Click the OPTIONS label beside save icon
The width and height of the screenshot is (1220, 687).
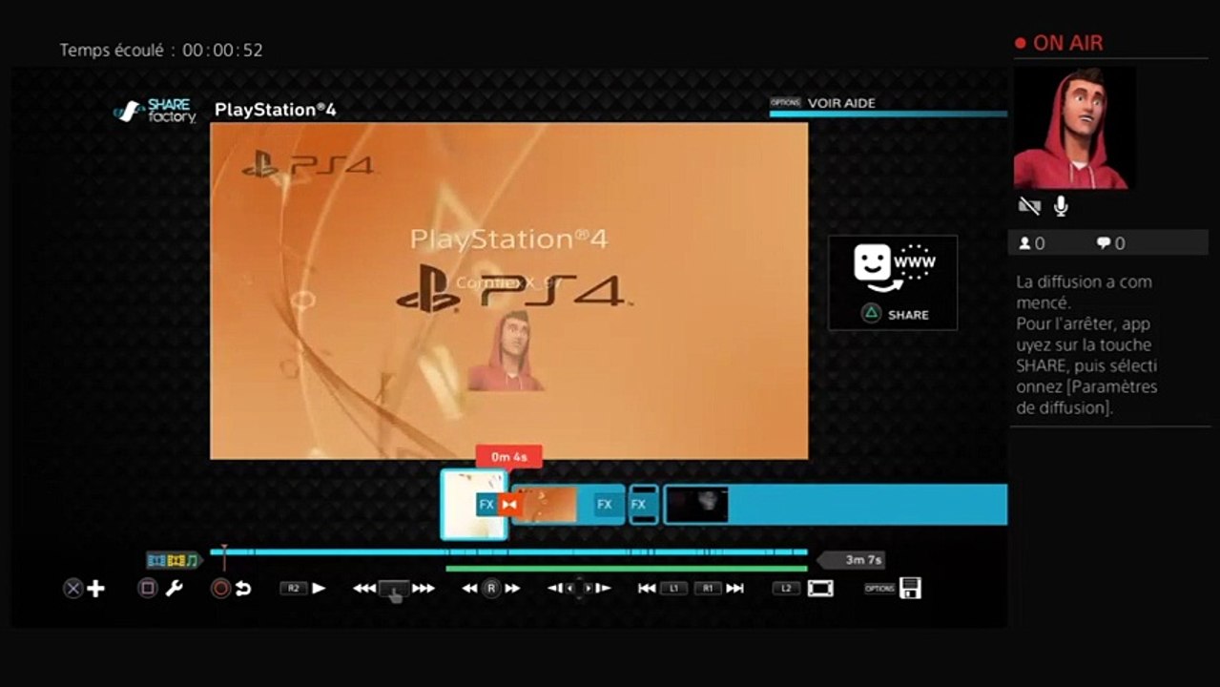tap(879, 589)
